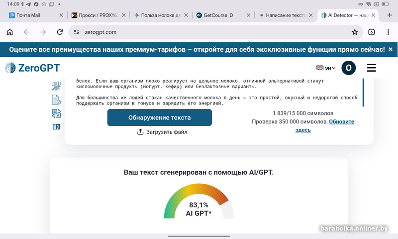Go to the browser home page

9,32
